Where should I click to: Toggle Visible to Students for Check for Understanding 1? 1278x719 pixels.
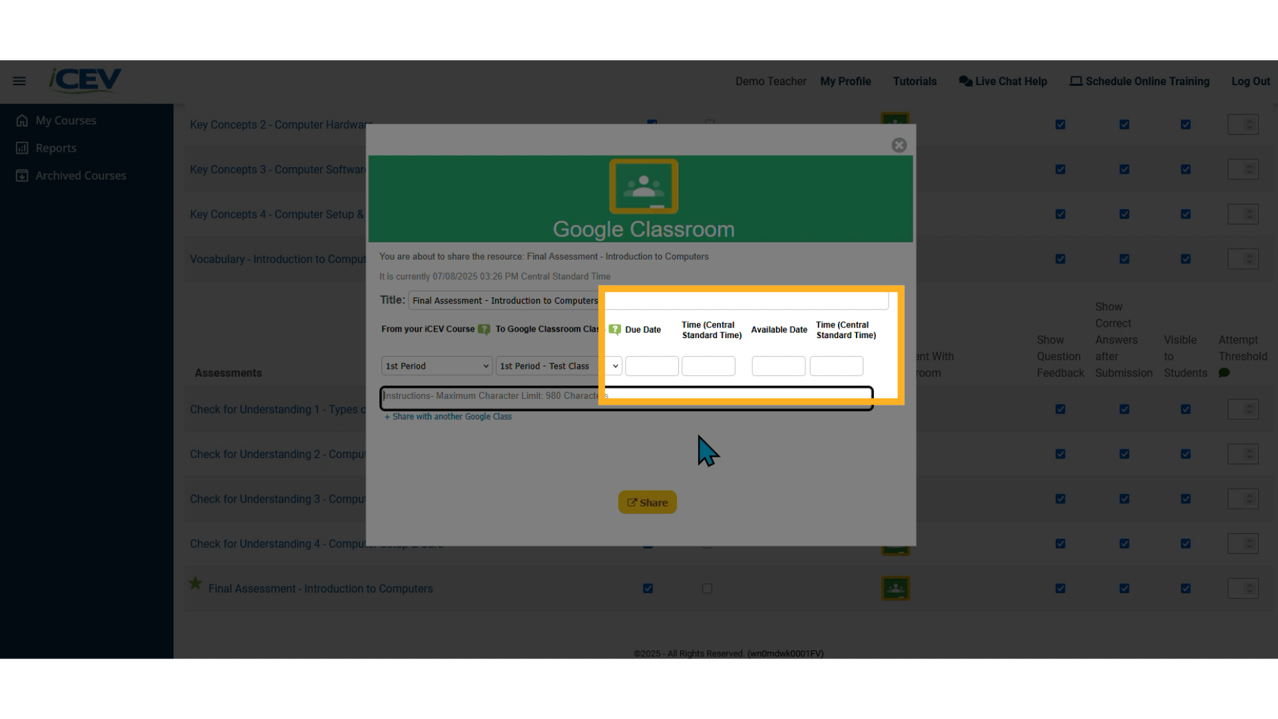point(1185,409)
